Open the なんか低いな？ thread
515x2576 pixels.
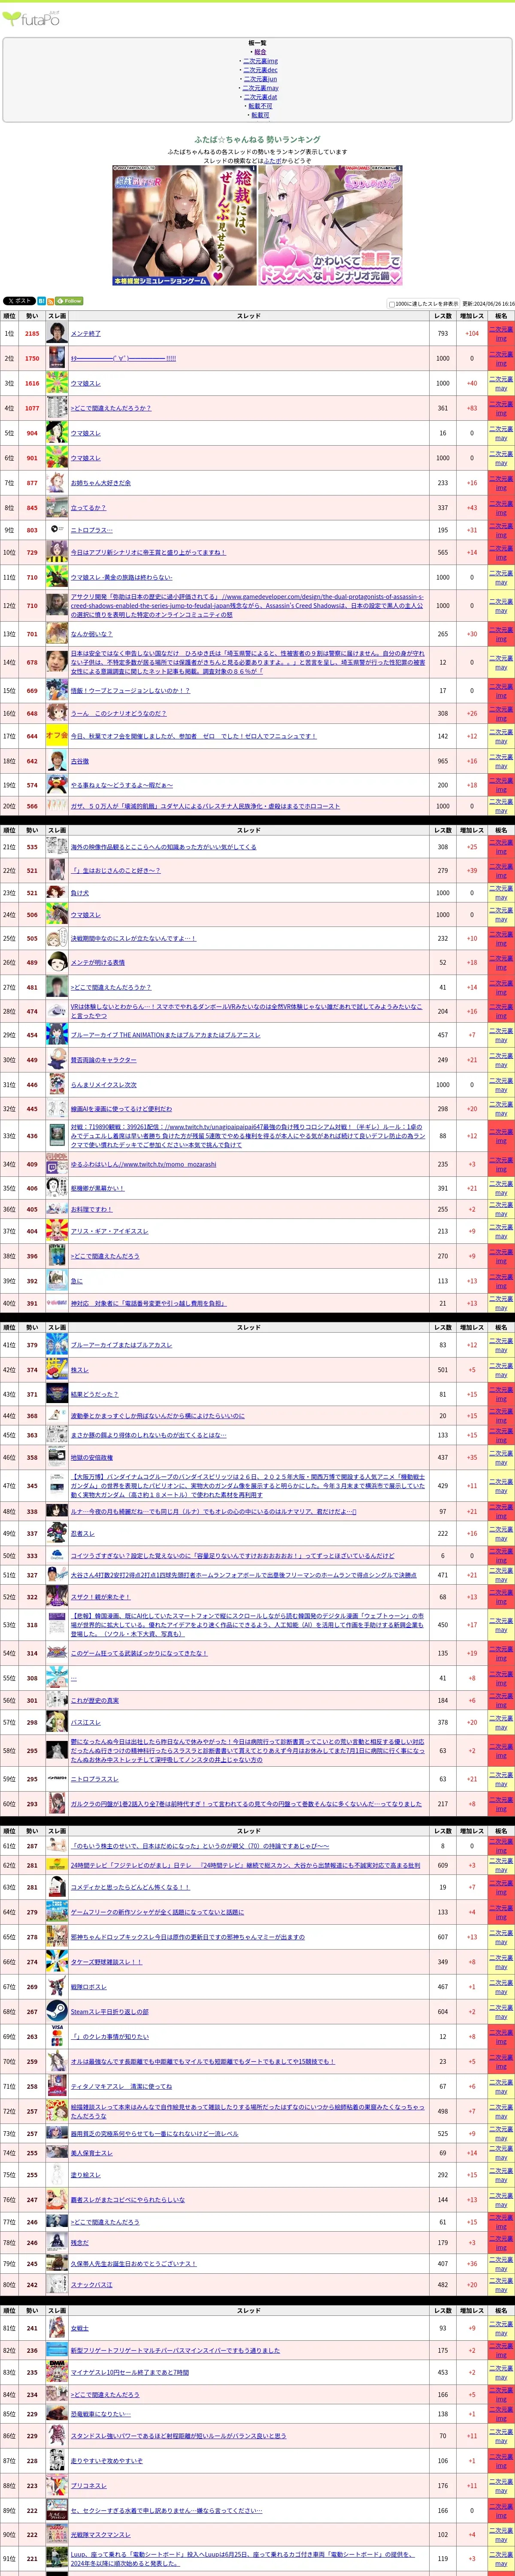pos(91,634)
